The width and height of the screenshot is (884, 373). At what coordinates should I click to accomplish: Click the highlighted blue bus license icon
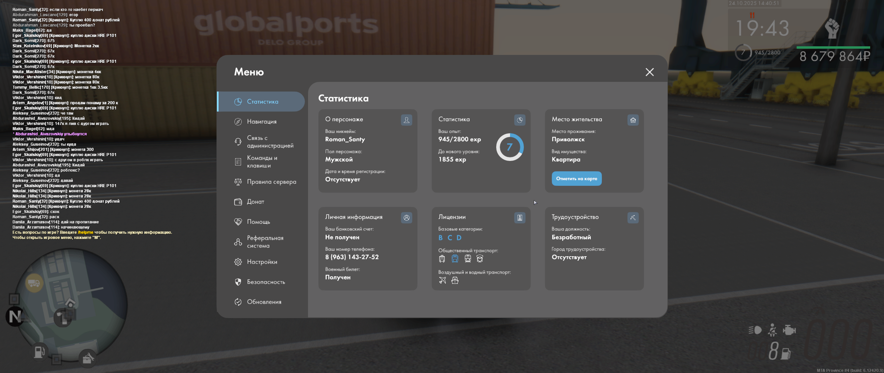click(455, 259)
